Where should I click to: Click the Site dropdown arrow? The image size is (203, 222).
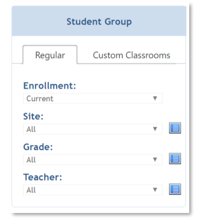tap(155, 129)
